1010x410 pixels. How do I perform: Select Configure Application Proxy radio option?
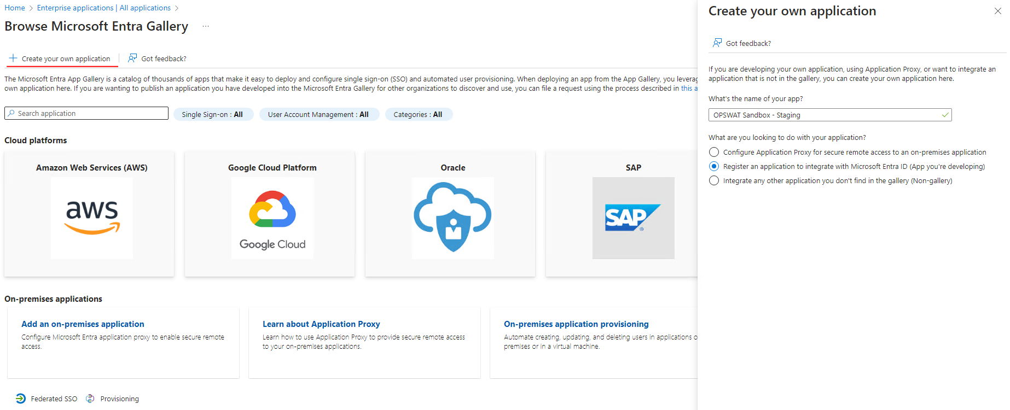click(x=714, y=152)
